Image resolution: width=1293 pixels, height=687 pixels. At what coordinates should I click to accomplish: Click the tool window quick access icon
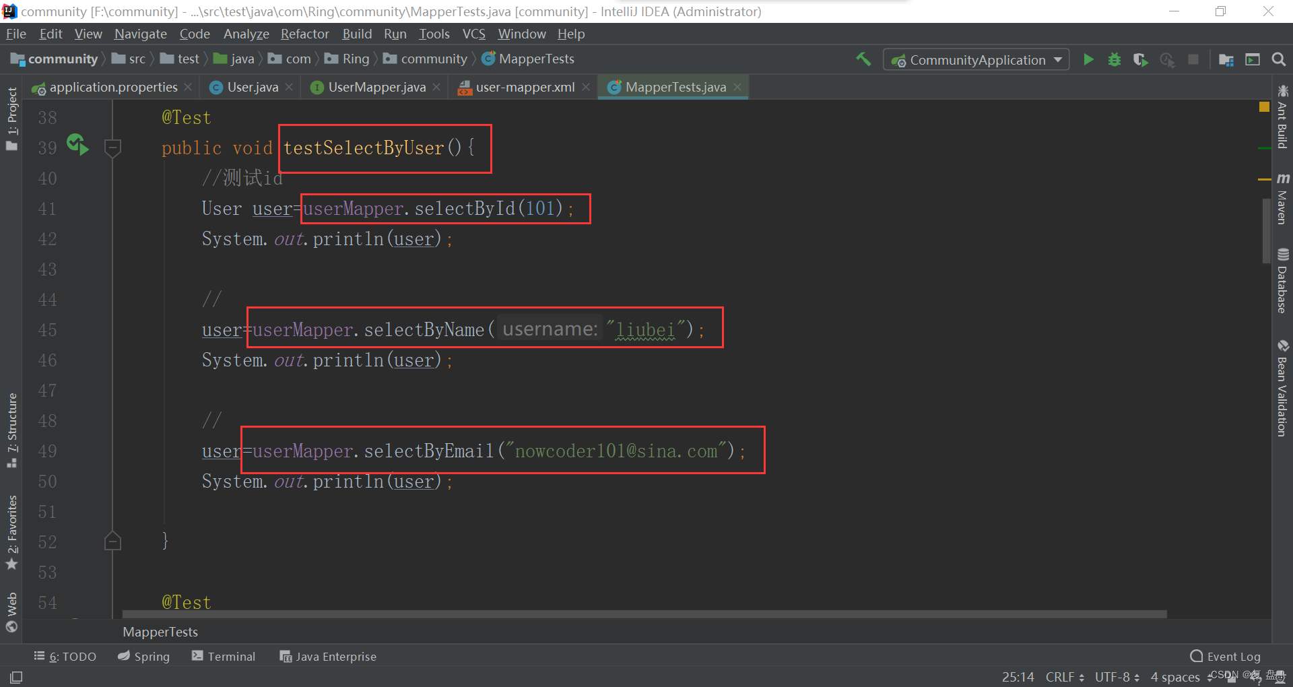coord(16,677)
